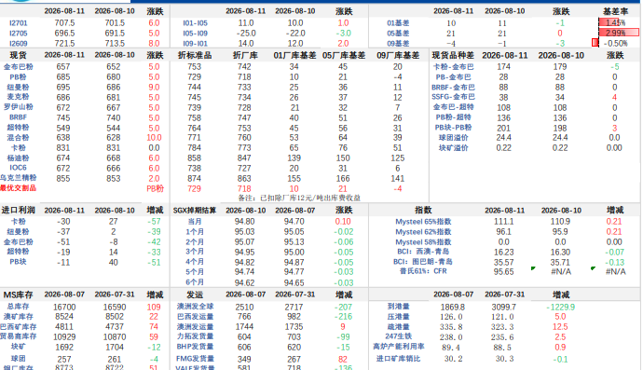Select the 普氏61%: CFR label
Image resolution: width=643 pixels, height=370 pixels.
pos(423,270)
